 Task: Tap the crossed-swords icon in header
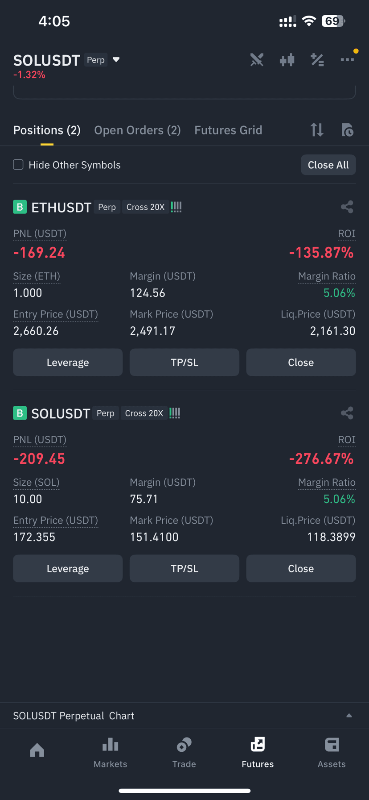coord(257,60)
